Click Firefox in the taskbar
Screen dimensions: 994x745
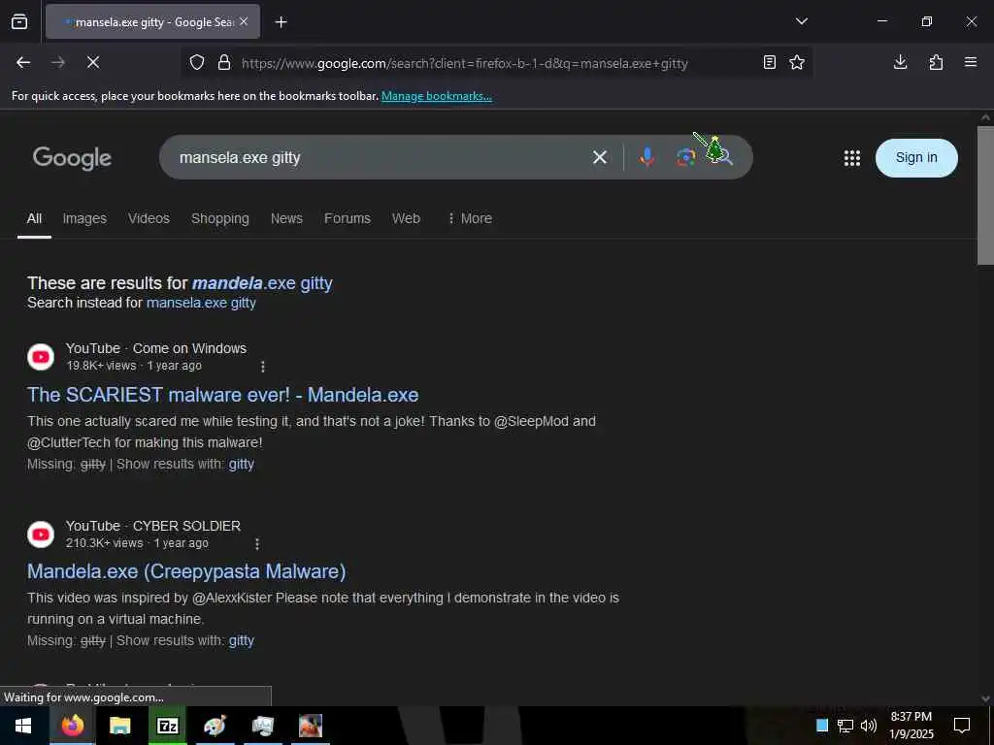coord(72,726)
